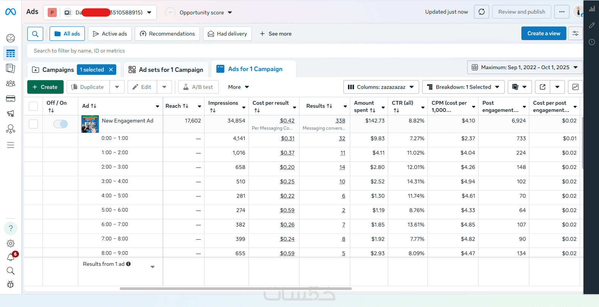Viewport: 599px width, 307px height.
Task: Check the New Engagement Ad row checkbox
Action: coord(33,124)
